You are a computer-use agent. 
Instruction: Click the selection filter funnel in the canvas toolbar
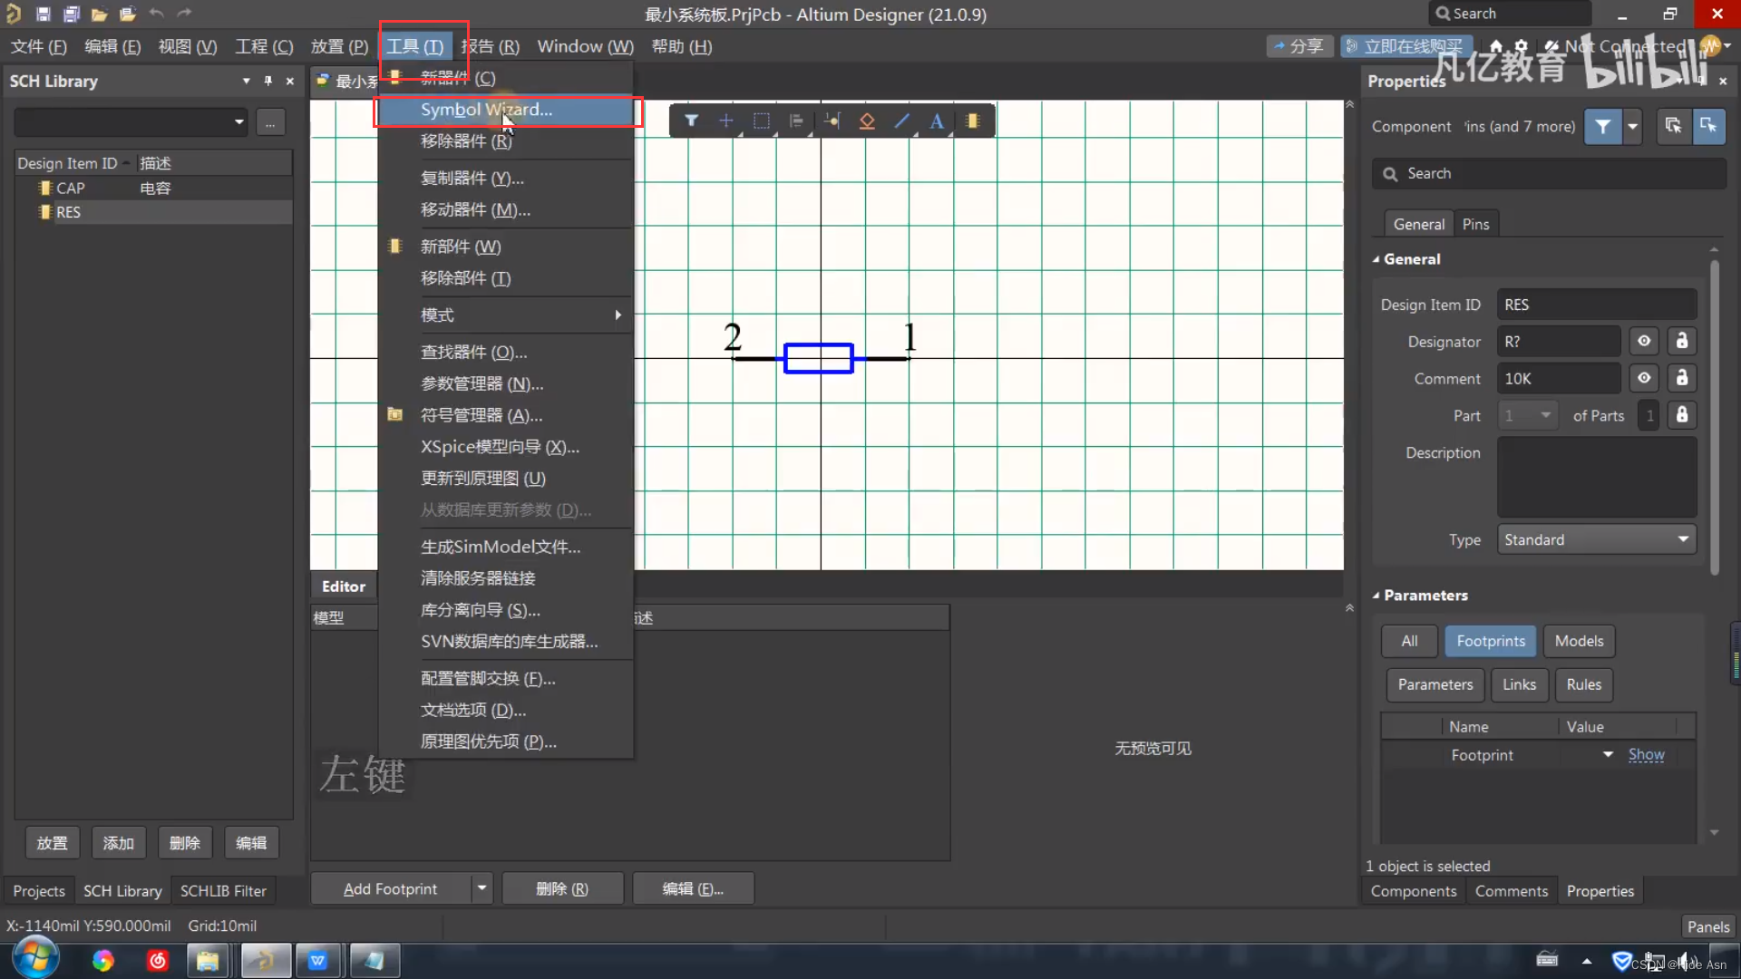(691, 121)
